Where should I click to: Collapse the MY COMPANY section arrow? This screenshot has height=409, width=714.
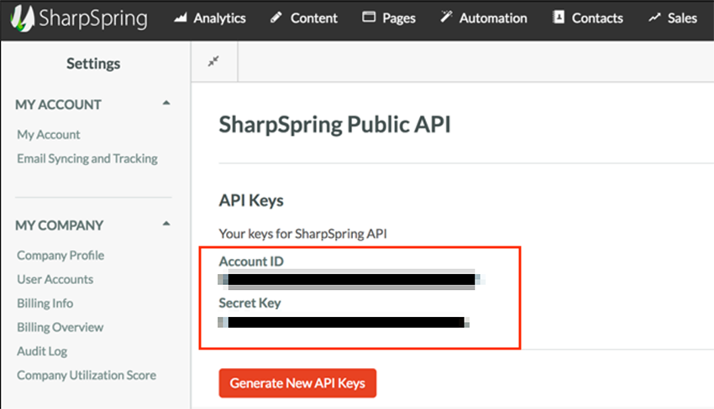(x=166, y=224)
